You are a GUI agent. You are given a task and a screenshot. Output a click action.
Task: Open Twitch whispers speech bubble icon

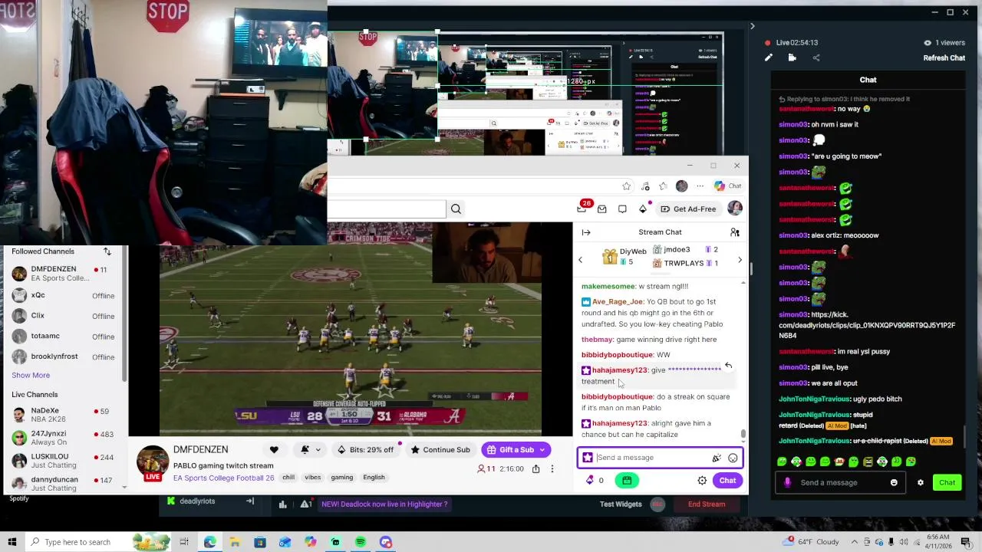tap(622, 209)
